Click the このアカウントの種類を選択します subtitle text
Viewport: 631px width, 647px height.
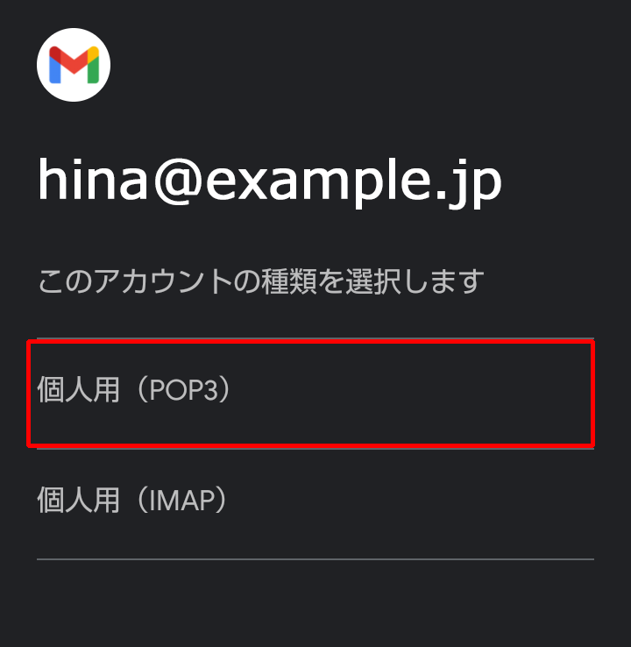click(x=260, y=281)
